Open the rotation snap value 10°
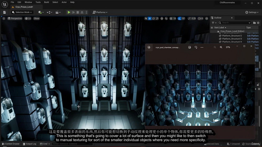 (183, 19)
